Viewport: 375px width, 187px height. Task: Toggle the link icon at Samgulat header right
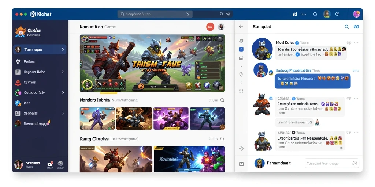coord(356,27)
